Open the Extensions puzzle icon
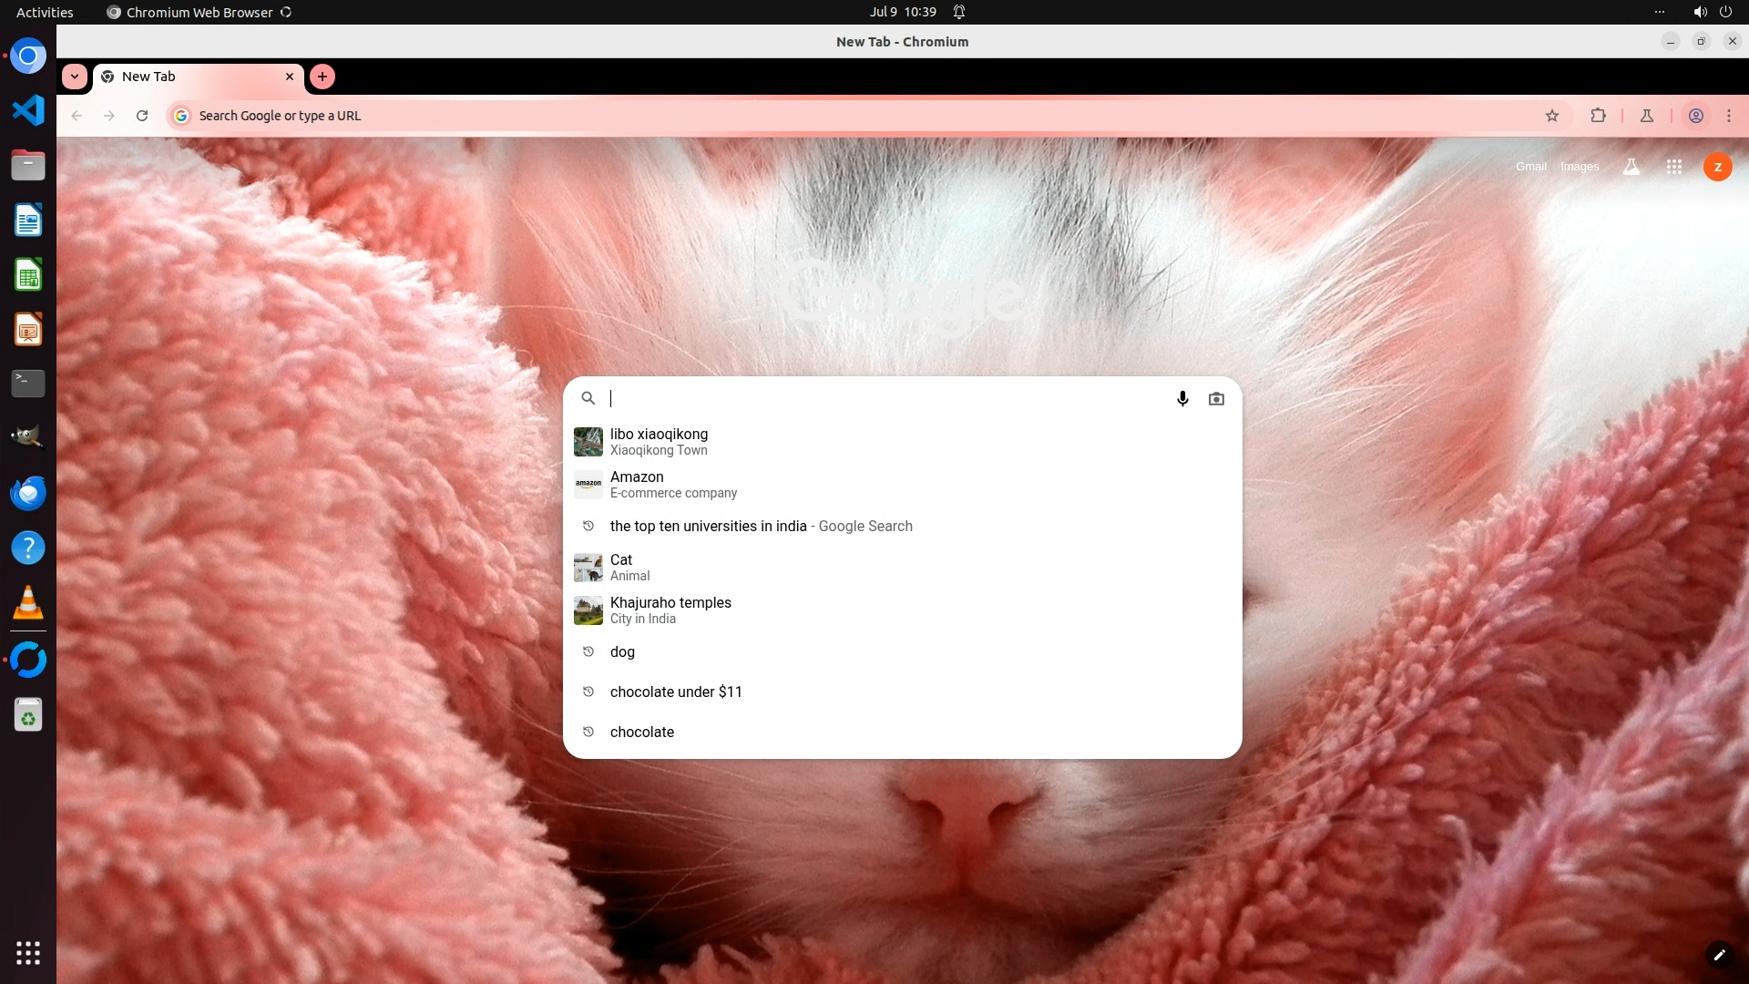The image size is (1749, 984). [1598, 116]
